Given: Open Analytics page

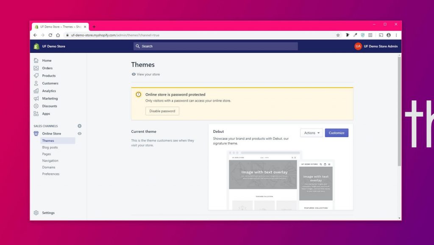Looking at the screenshot, I should point(49,91).
